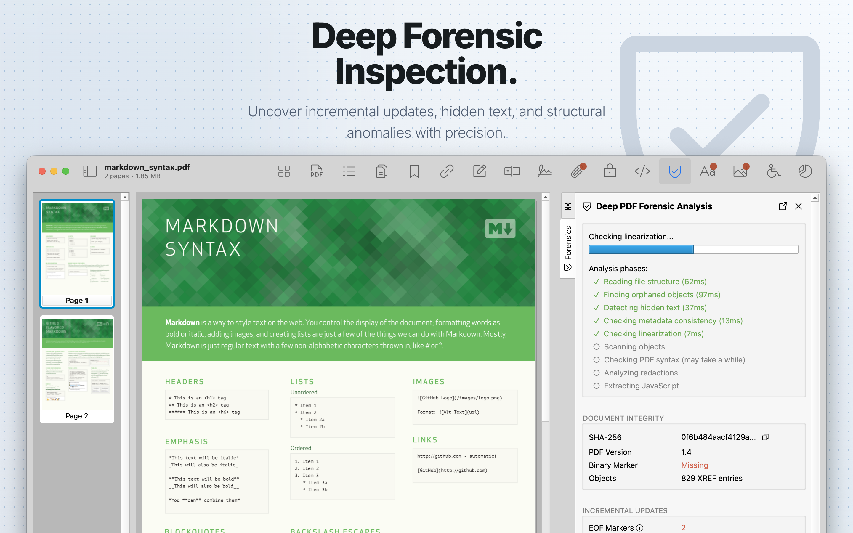Screen dimensions: 853x533
Task: Click the linearization progress bar
Action: (x=693, y=250)
